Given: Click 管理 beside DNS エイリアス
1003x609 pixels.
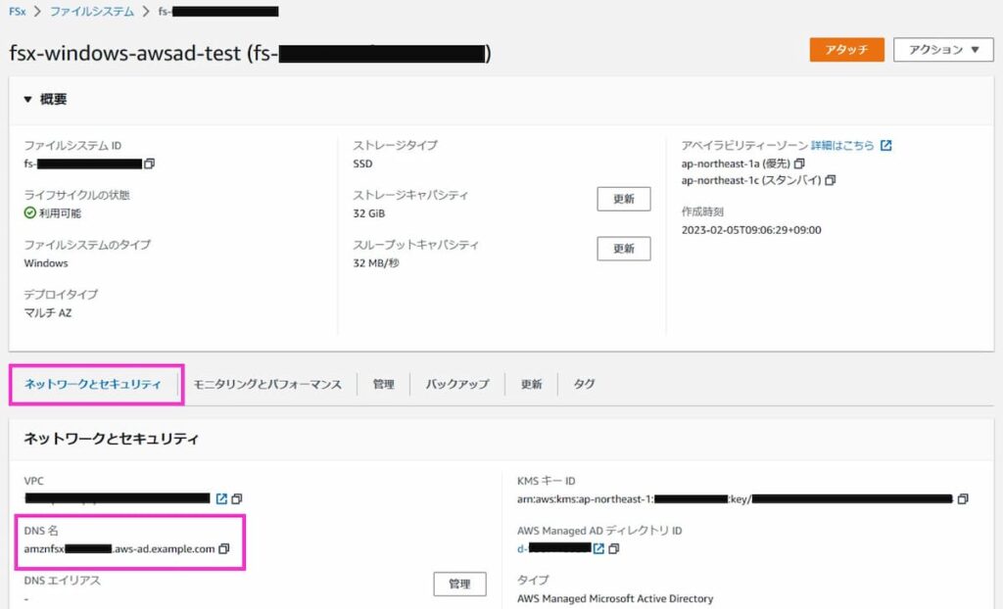Looking at the screenshot, I should click(x=460, y=584).
